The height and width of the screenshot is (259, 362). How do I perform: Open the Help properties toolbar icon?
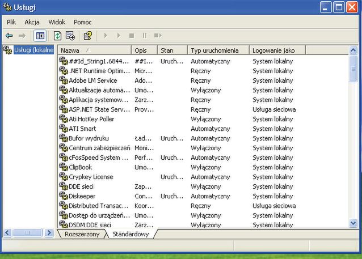coord(87,36)
